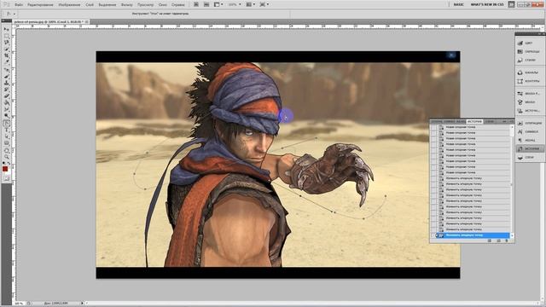Open the Окно menu
This screenshot has height=307, width=546.
[x=163, y=5]
